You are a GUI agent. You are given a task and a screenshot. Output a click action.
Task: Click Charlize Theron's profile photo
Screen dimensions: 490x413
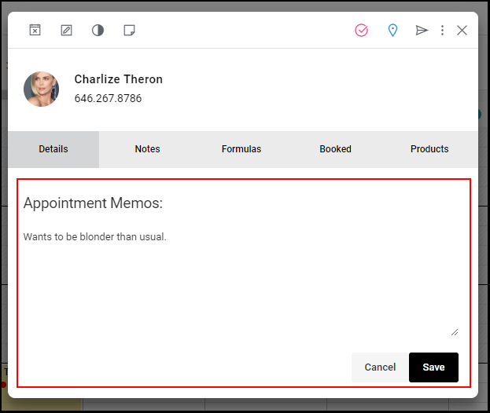pos(41,89)
